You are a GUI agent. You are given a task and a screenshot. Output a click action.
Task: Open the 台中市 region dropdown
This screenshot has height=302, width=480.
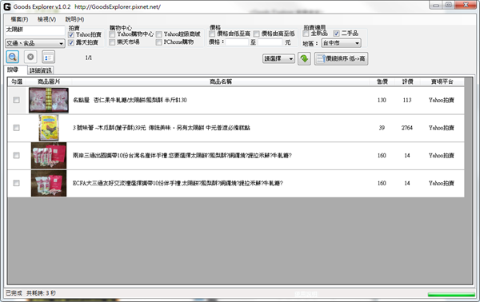click(341, 43)
